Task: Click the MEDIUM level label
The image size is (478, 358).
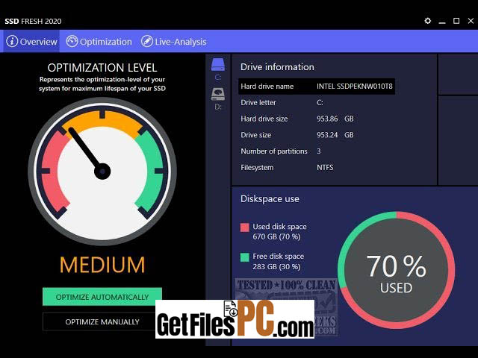Action: tap(102, 265)
